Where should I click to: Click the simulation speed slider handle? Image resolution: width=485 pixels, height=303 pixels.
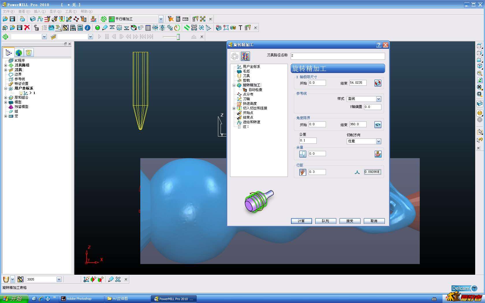click(x=178, y=37)
